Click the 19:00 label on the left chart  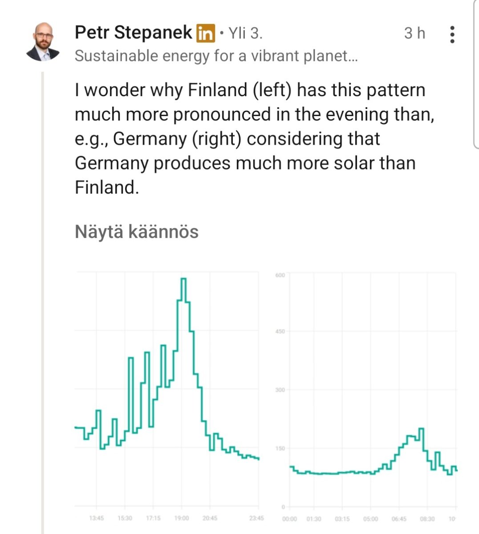coord(182,518)
